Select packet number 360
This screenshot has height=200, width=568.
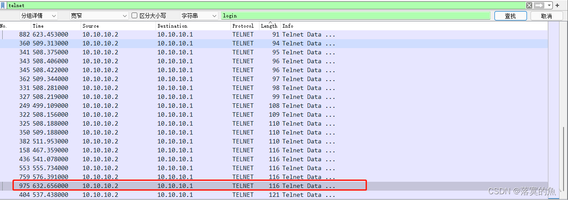[274, 43]
